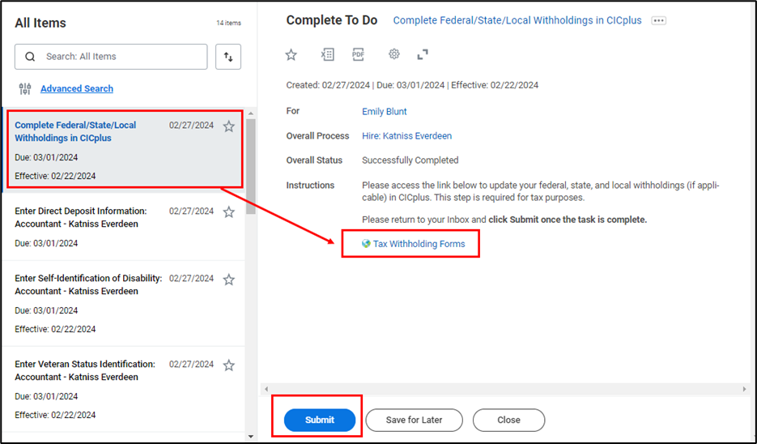Star the Enter Veteran Status Identification item
Screen dimensions: 757x444
pos(229,365)
